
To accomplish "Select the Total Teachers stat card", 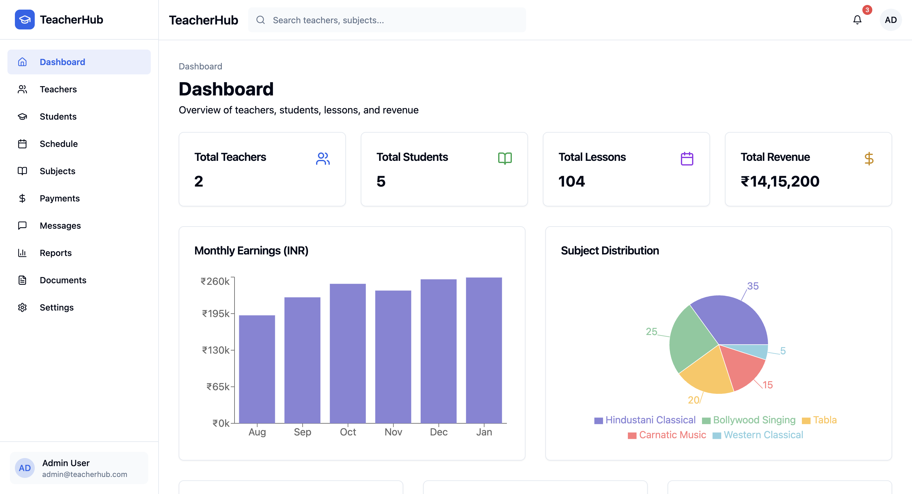I will pos(262,169).
